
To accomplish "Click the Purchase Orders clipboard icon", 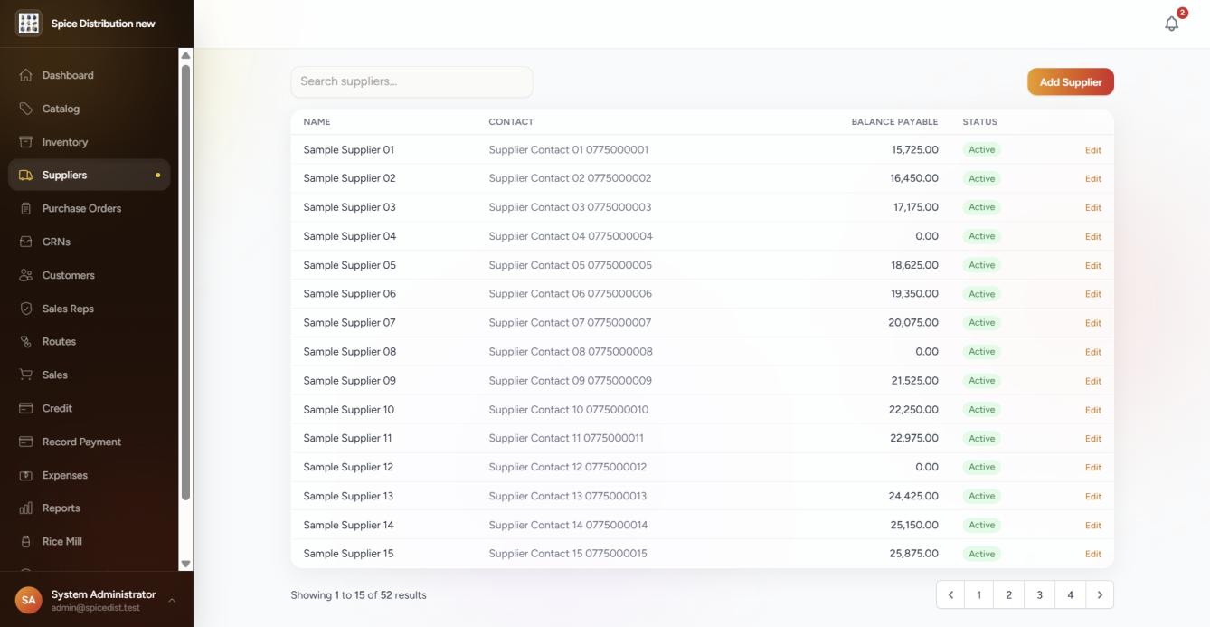I will coord(25,208).
